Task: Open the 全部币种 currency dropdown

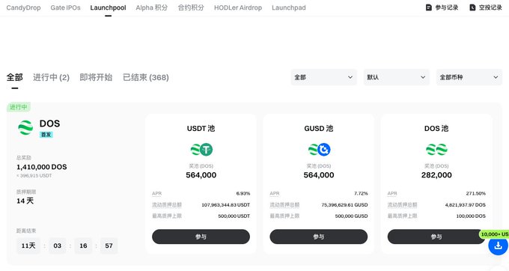Action: click(x=469, y=77)
